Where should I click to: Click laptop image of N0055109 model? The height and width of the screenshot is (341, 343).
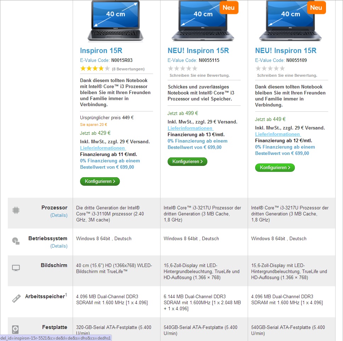click(x=291, y=21)
